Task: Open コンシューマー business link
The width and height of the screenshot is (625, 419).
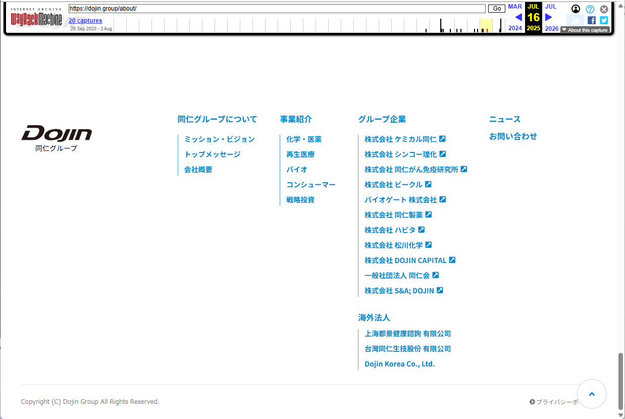Action: pos(311,184)
